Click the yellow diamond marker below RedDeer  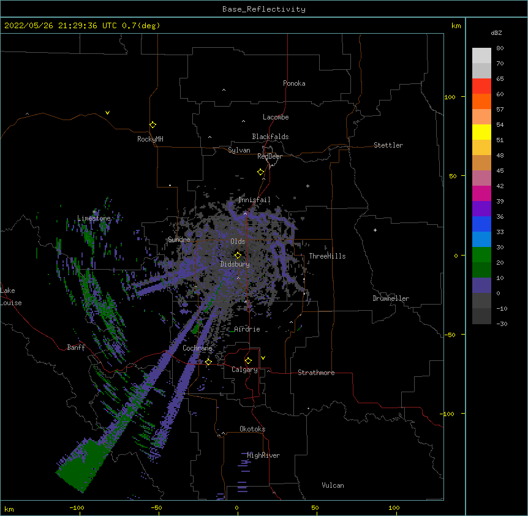coord(260,172)
